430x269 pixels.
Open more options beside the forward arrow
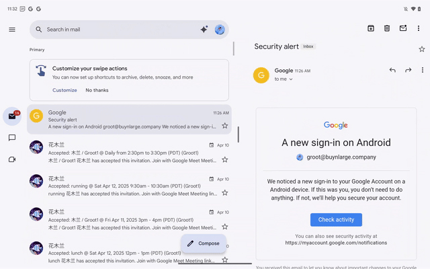tap(422, 70)
